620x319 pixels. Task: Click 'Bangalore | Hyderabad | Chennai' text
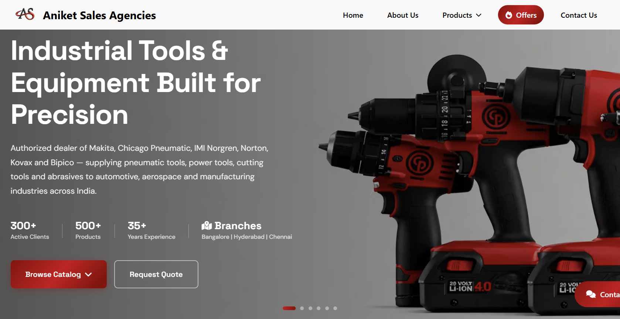point(247,237)
